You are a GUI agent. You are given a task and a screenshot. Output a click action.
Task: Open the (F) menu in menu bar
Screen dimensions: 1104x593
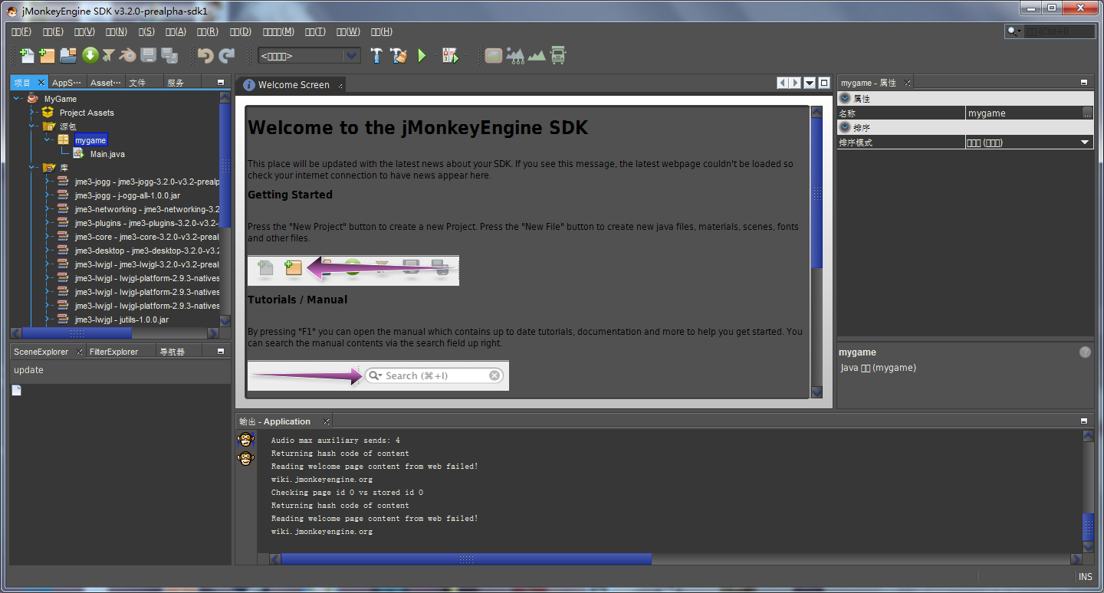[x=21, y=31]
